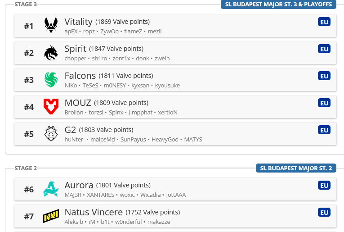Click the Natus Vincere NAVI logo
344x232 pixels.
coord(51,217)
